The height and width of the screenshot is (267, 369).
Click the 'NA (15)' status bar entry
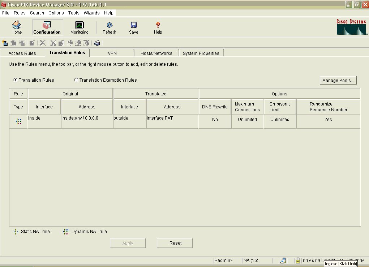click(251, 260)
